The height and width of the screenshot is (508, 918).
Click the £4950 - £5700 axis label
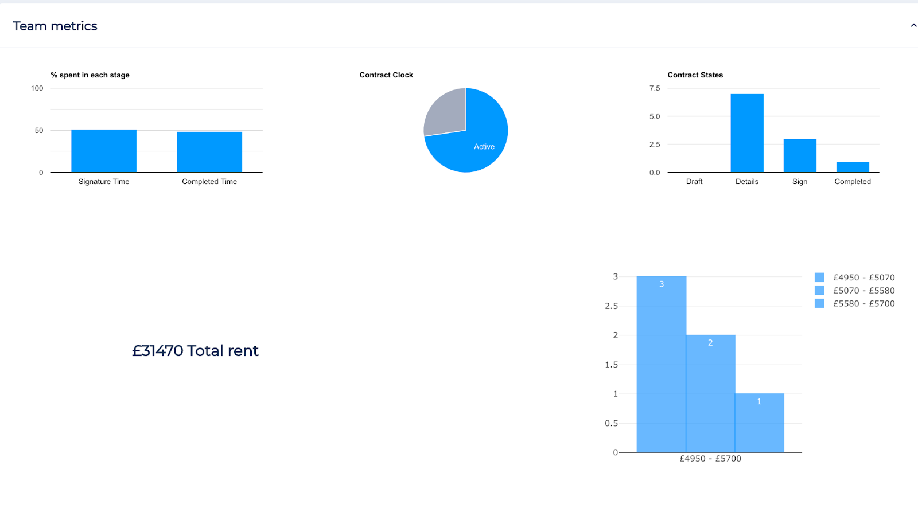(710, 459)
